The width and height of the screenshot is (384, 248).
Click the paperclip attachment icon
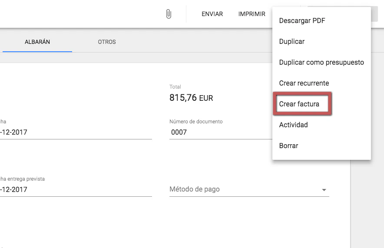tap(169, 14)
